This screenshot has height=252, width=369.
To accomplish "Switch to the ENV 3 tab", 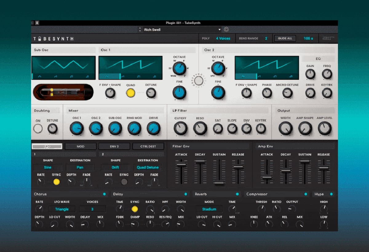I will 114,146.
